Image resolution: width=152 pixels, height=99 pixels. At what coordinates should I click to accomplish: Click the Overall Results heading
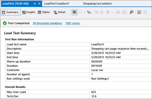click(x=15, y=87)
